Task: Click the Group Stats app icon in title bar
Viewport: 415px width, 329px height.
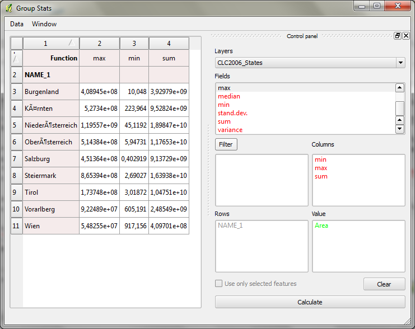Action: pyautogui.click(x=8, y=8)
